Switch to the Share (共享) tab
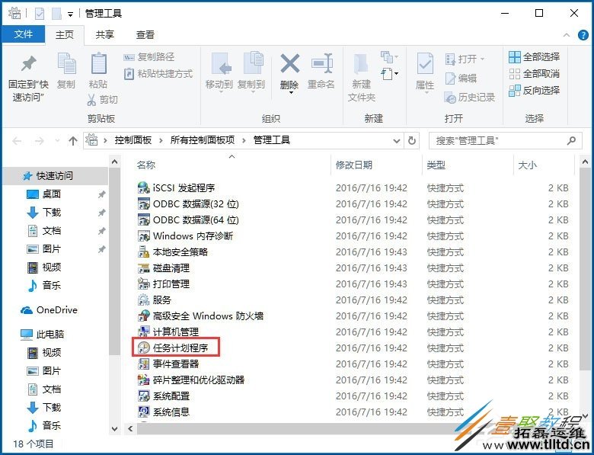This screenshot has height=455, width=594. [x=105, y=35]
